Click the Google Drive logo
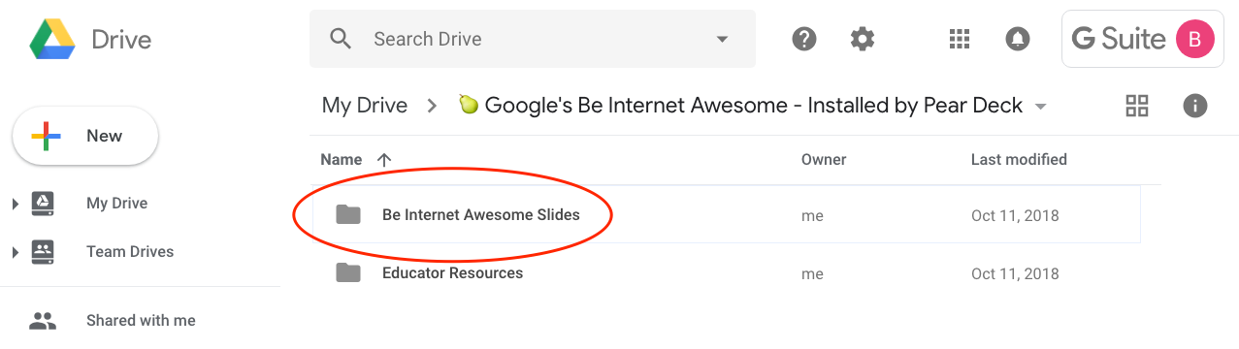 coord(52,40)
